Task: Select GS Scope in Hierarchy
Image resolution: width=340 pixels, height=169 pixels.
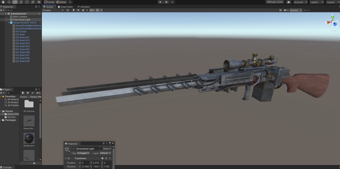Action: (21, 31)
